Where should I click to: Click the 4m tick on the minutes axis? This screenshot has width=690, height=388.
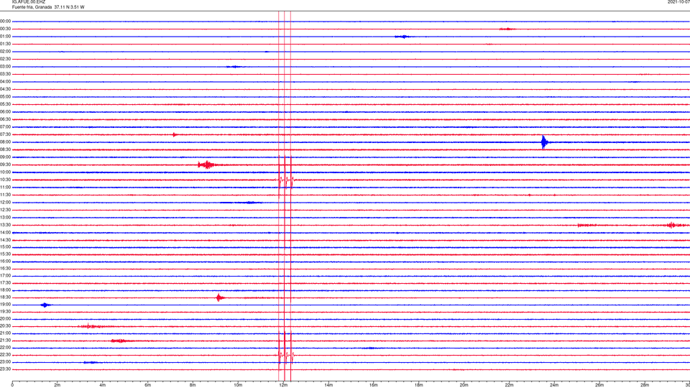(x=103, y=385)
